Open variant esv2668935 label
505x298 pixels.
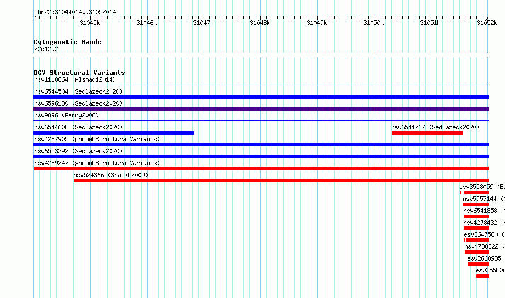(x=484, y=258)
